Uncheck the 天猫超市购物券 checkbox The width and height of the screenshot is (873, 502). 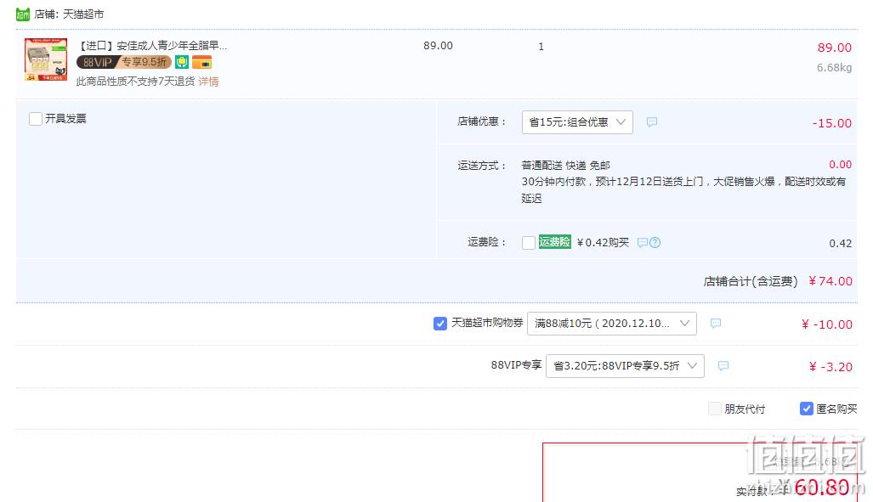439,324
